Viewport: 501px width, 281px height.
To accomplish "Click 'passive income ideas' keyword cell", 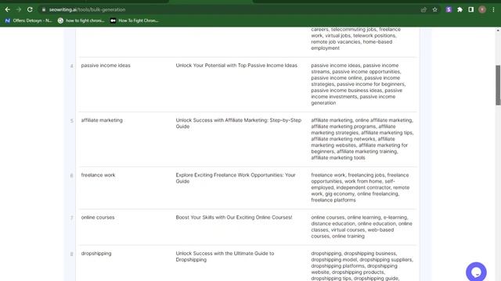I will pyautogui.click(x=106, y=66).
